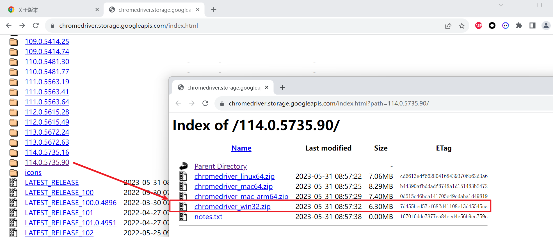Open folder 111.0.5563.41
This screenshot has height=237, width=553.
pyautogui.click(x=47, y=92)
